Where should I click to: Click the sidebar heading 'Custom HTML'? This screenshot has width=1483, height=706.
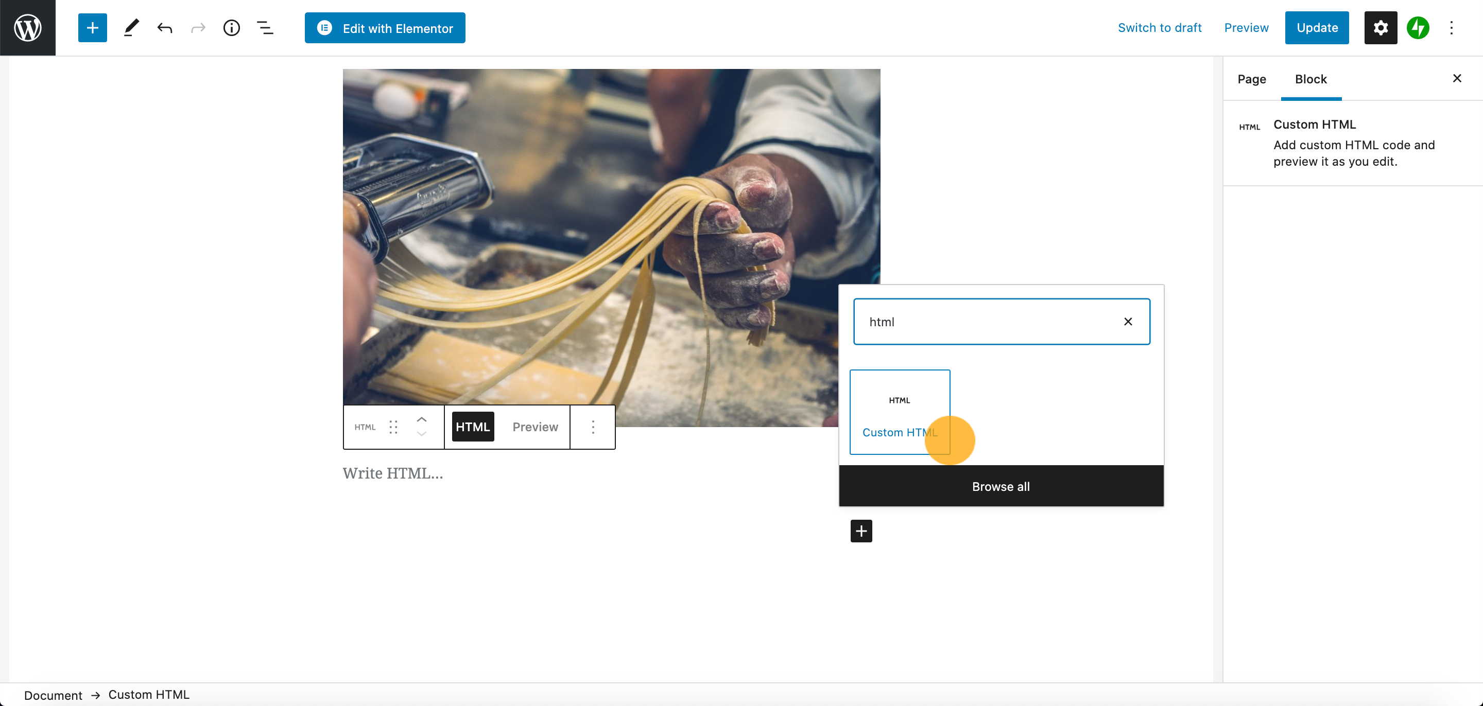pyautogui.click(x=1314, y=125)
